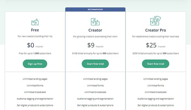Image resolution: width=191 pixels, height=110 pixels.
Task: Click the Creator plan puzzle icon
Action: click(x=95, y=22)
